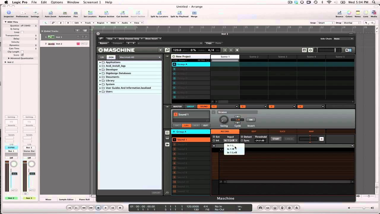The height and width of the screenshot is (214, 380).
Task: Toggle the Score checkbox in inspector
Action: (x=22, y=55)
